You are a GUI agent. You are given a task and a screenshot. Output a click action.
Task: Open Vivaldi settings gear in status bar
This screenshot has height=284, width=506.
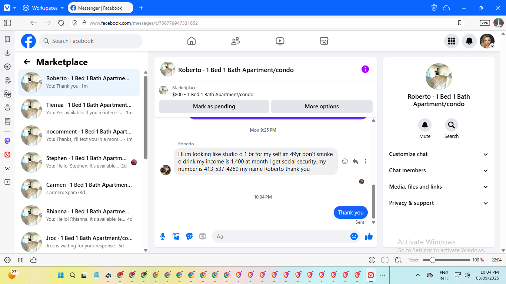pyautogui.click(x=7, y=260)
